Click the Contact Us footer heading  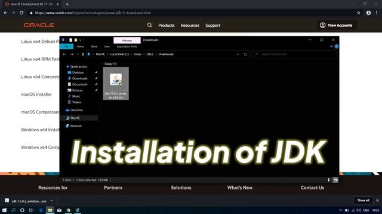coord(312,188)
